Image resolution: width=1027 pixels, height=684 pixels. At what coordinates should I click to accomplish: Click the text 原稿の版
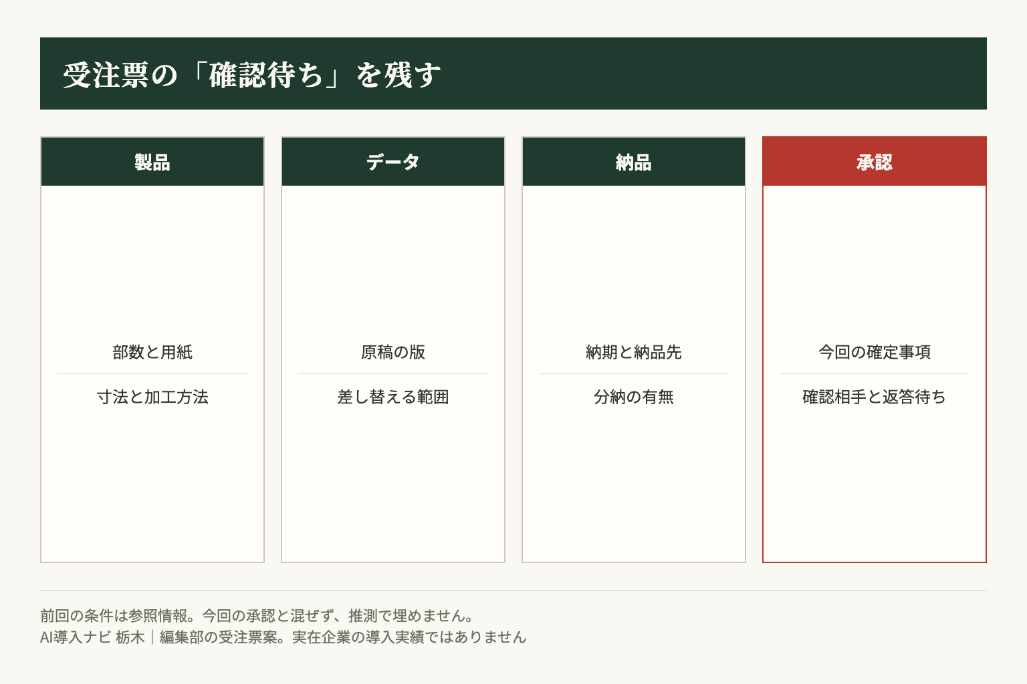393,352
